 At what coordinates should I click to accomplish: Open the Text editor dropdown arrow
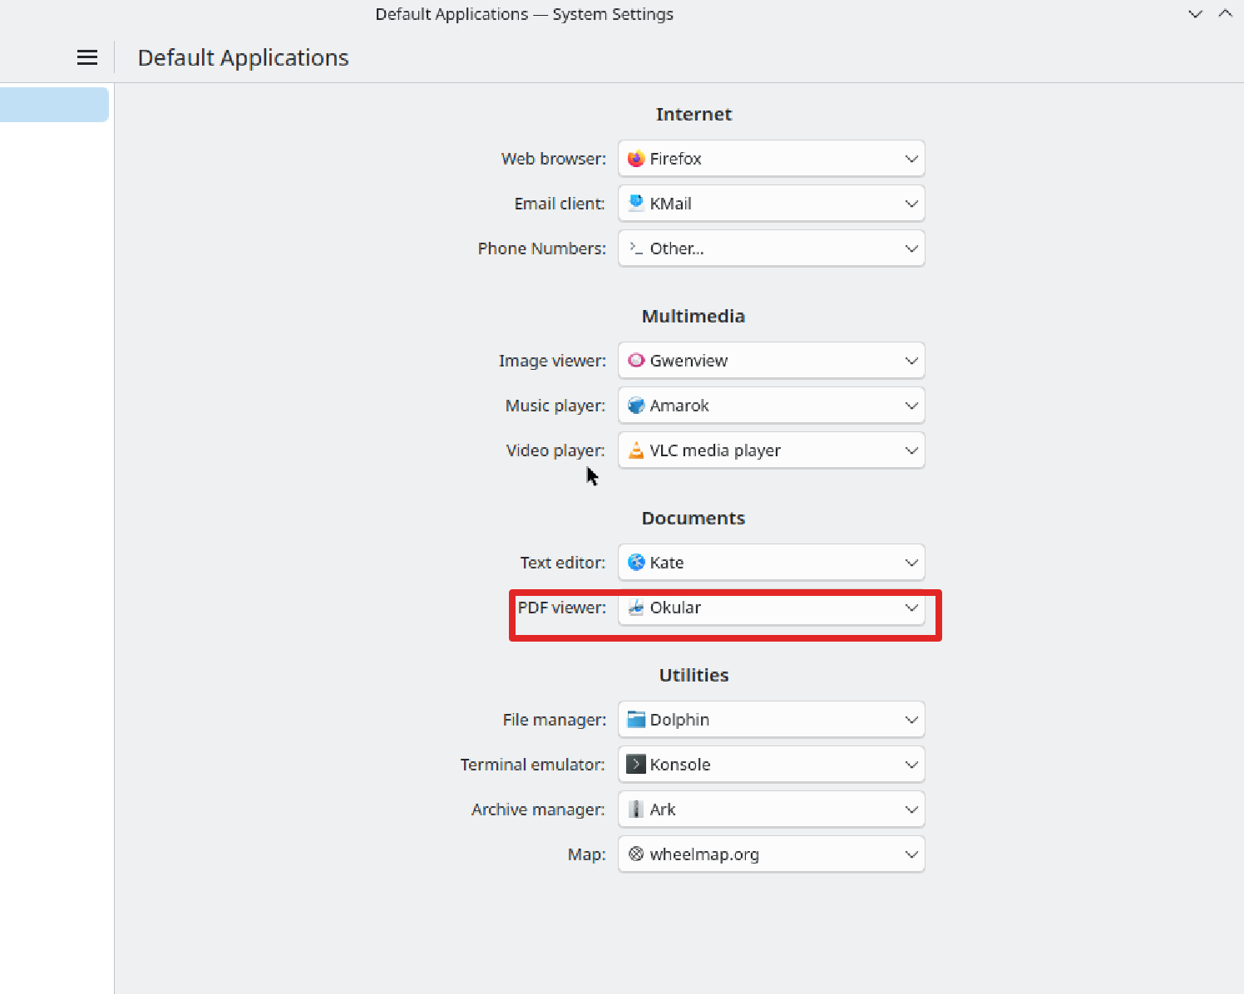(911, 563)
